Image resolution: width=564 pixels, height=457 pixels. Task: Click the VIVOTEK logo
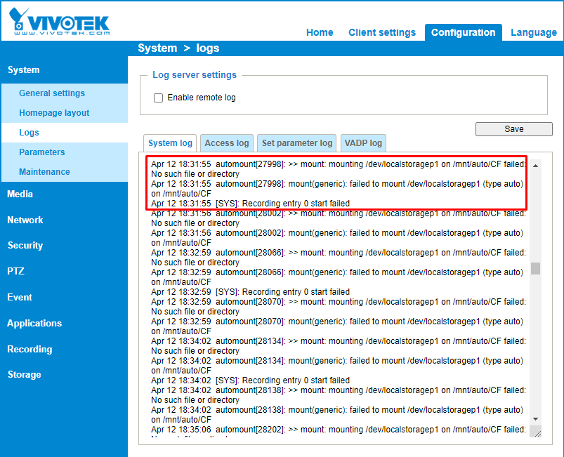click(60, 21)
